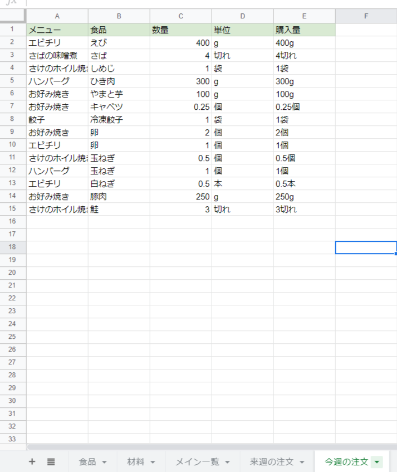
Task: Select row 1 header number
Action: click(x=12, y=30)
